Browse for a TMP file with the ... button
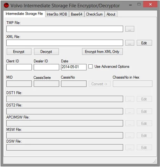Image resolution: width=160 pixels, height=167 pixels. coord(130,29)
